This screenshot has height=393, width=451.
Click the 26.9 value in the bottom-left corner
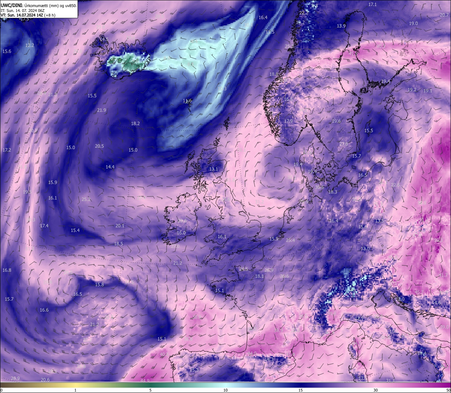click(x=15, y=378)
